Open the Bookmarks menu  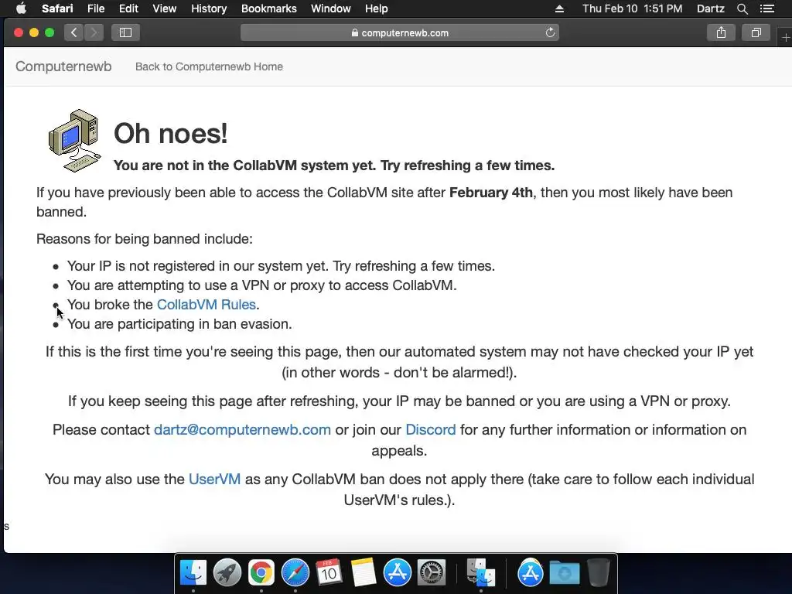click(268, 9)
